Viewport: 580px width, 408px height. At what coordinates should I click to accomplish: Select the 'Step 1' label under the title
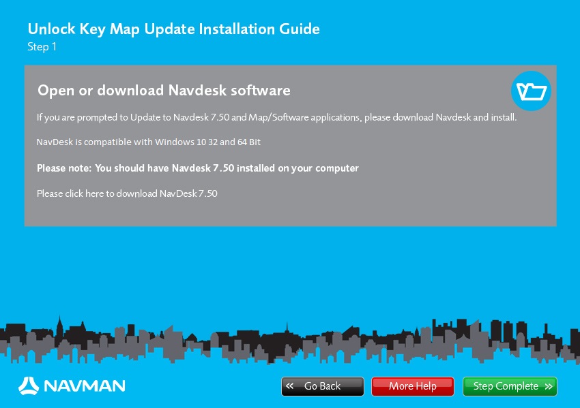coord(42,47)
